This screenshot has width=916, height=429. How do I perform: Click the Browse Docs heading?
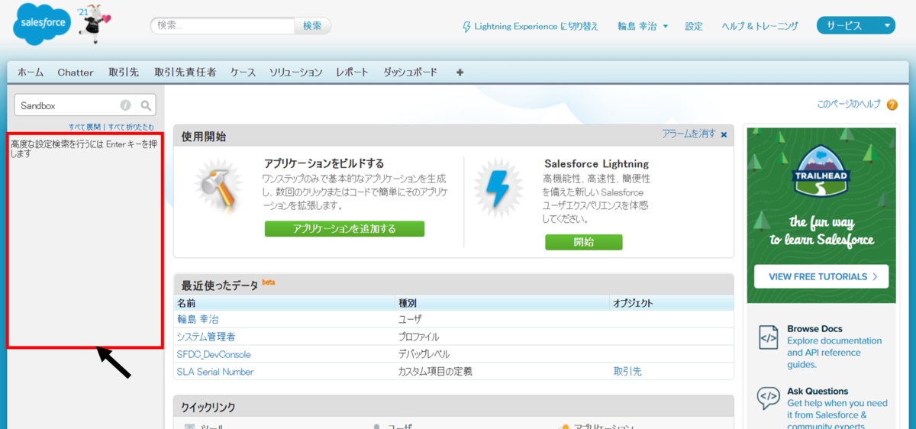pos(814,329)
